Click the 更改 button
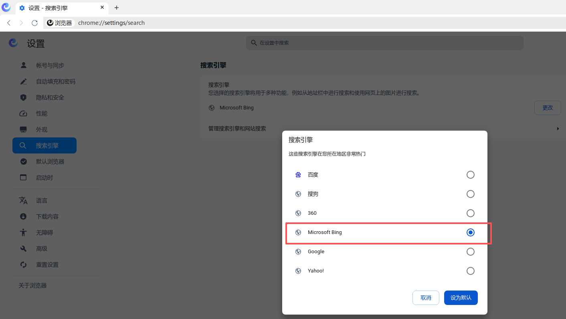566x319 pixels. point(548,108)
